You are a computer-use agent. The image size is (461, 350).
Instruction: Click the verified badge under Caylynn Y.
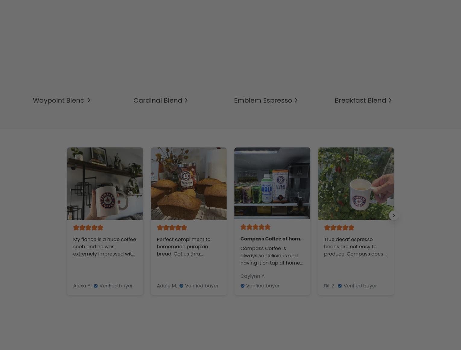[243, 286]
